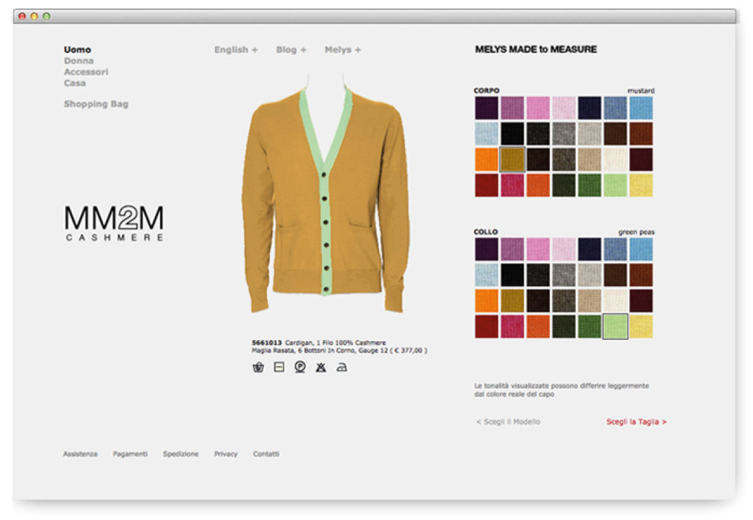Screen dimensions: 753x520
Task: Click the iron care icon
Action: click(x=341, y=368)
